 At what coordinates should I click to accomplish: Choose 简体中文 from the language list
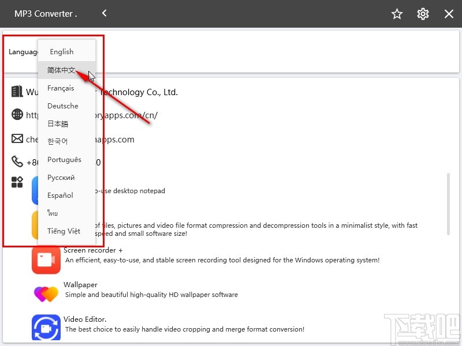click(x=66, y=70)
